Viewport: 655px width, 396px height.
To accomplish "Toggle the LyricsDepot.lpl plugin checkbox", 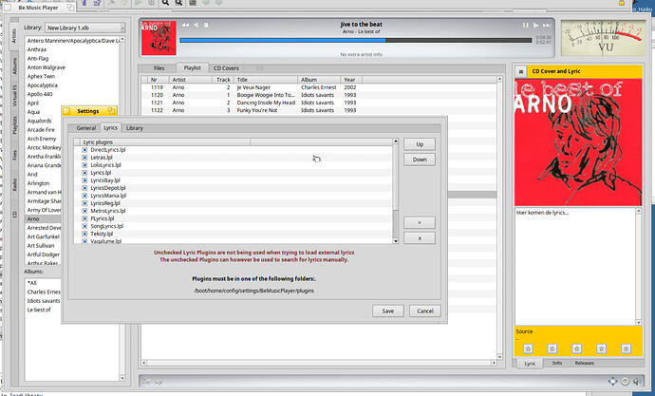I will 84,188.
